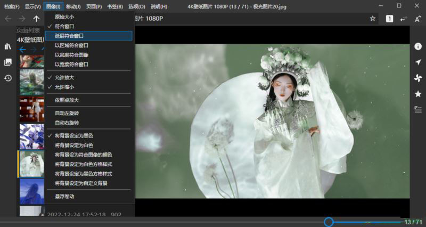Toggle checked '将背景设定为黑色' background option
The width and height of the screenshot is (426, 227).
[88, 136]
